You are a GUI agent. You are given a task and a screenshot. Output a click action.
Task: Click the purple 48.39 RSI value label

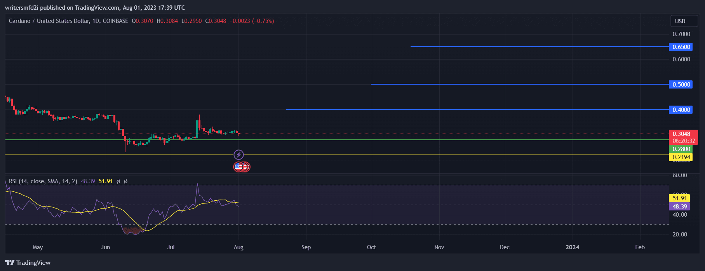(679, 207)
